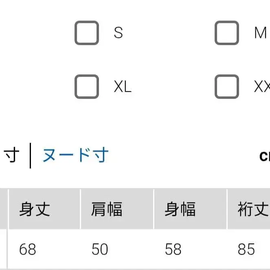This screenshot has height=270, width=270.
Task: Click the partially visible XXL label text
Action: tap(262, 86)
